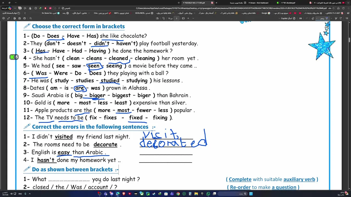Click the PDF save icon
Image resolution: width=351 pixels, height=197 pixels.
coord(19,18)
